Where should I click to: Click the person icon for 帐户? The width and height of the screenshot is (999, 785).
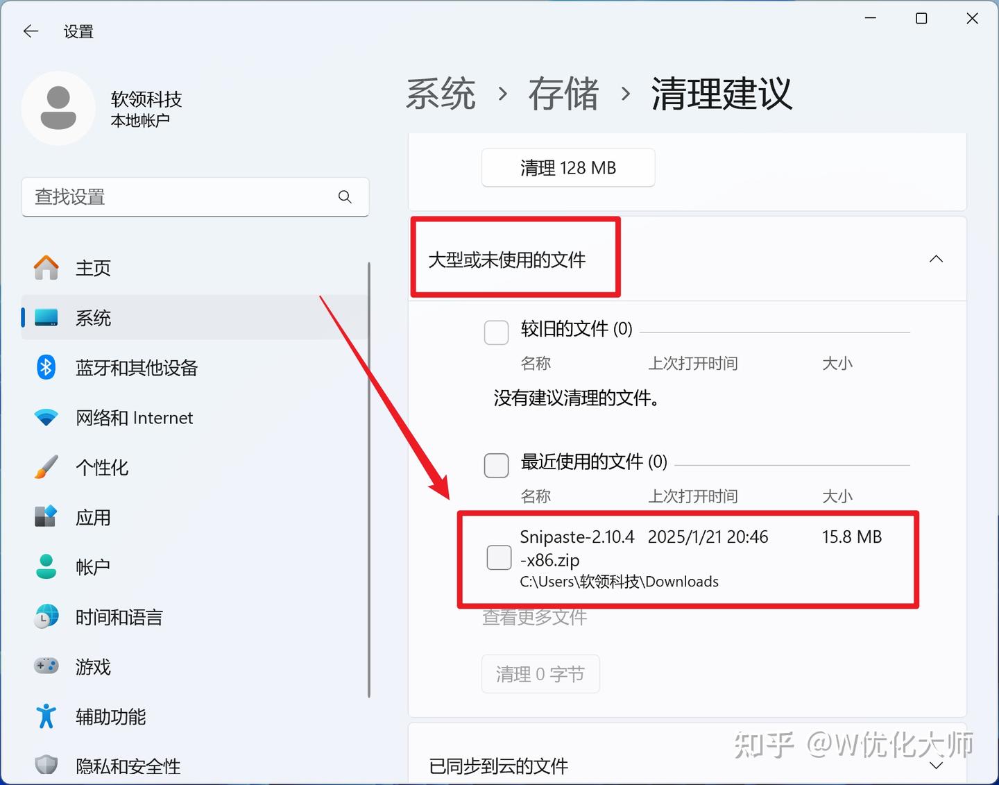click(x=46, y=566)
